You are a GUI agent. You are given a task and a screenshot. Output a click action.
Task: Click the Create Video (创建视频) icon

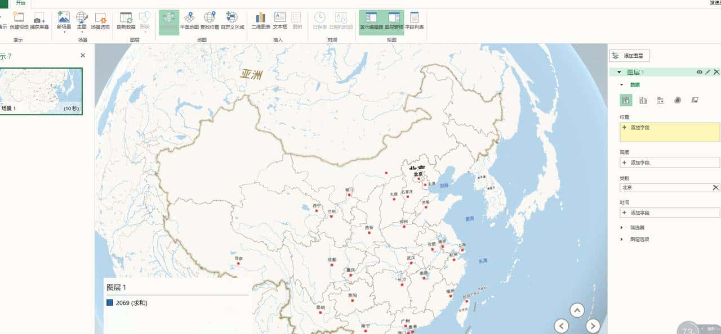pos(19,20)
